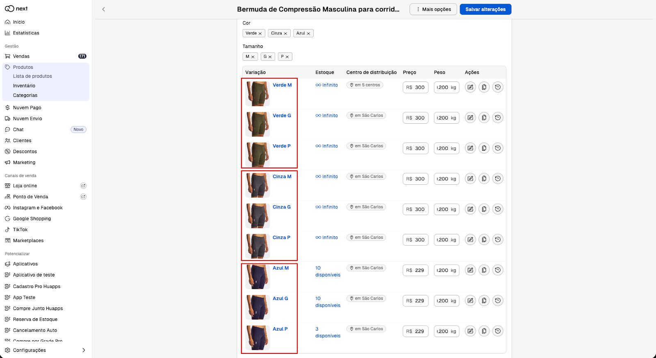Image resolution: width=656 pixels, height=358 pixels.
Task: Open history for the Azul M variation
Action: click(498, 270)
